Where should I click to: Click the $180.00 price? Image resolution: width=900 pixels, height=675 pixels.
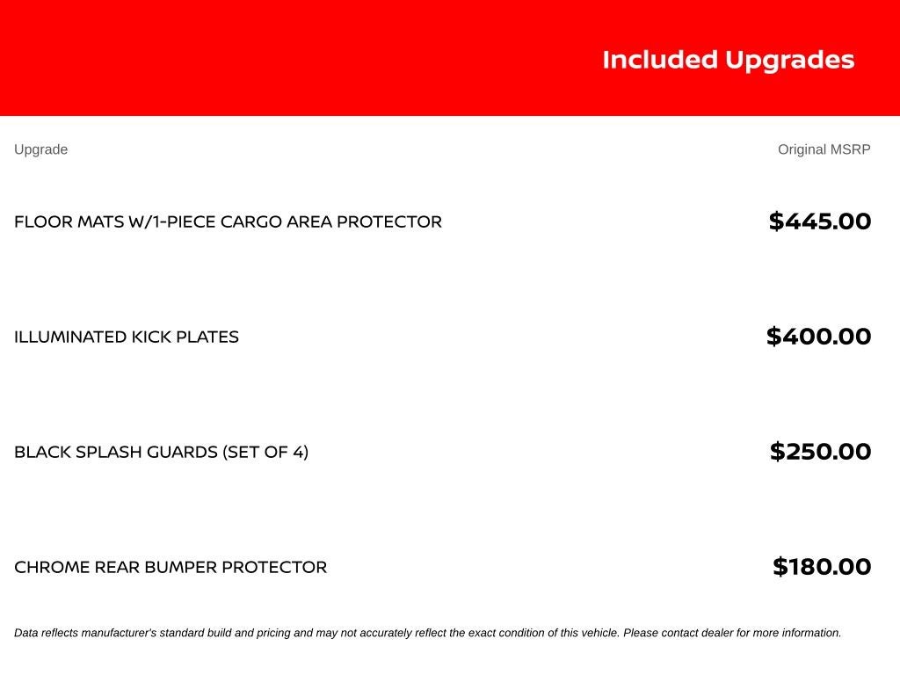[x=822, y=567]
